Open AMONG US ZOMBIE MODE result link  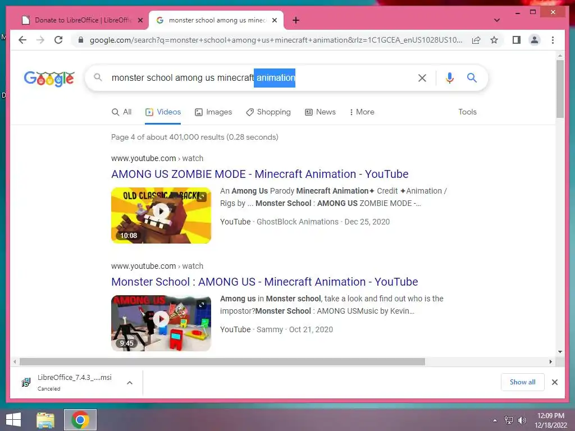259,174
